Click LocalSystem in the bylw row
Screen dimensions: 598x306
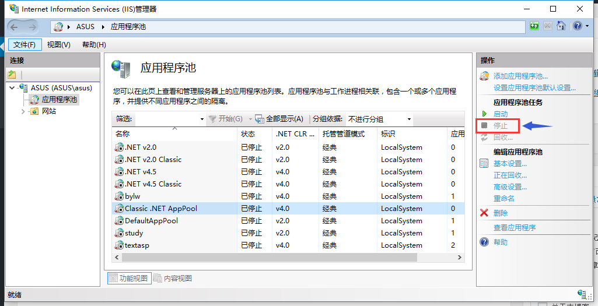tap(401, 196)
